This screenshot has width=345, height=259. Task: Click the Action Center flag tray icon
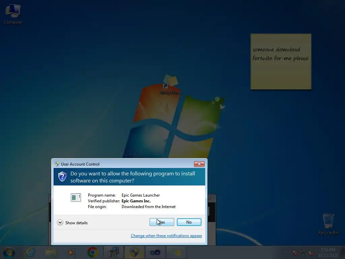click(x=295, y=253)
